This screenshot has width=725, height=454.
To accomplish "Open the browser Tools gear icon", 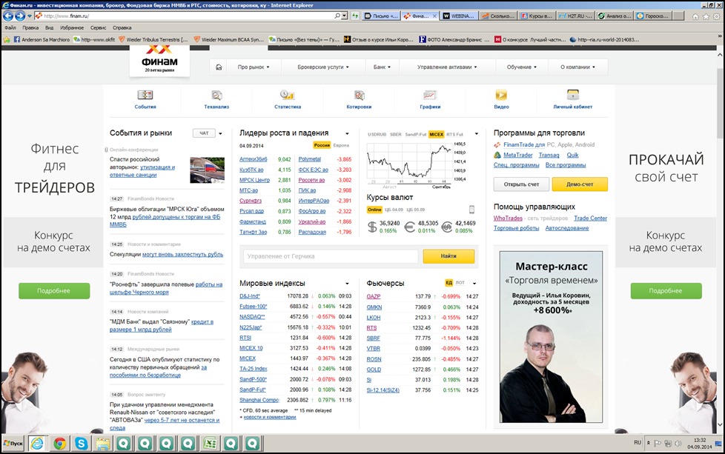I will click(717, 16).
